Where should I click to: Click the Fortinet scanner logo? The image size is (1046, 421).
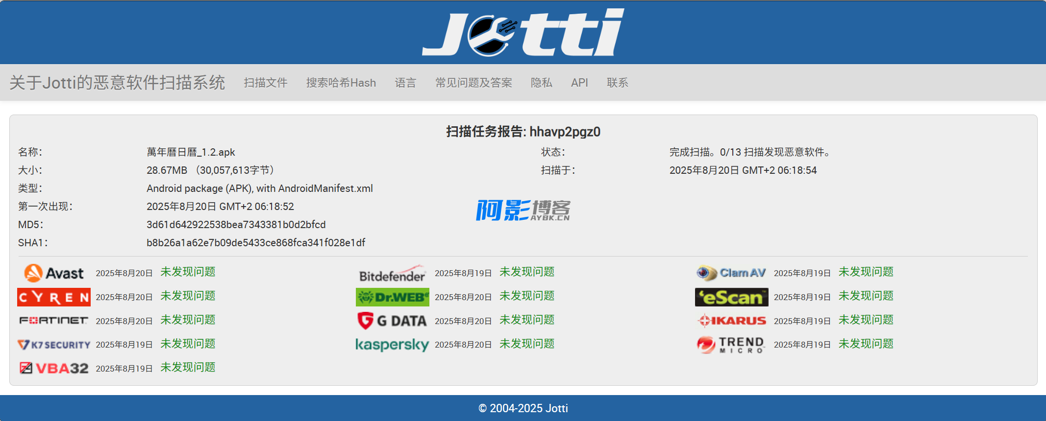54,321
